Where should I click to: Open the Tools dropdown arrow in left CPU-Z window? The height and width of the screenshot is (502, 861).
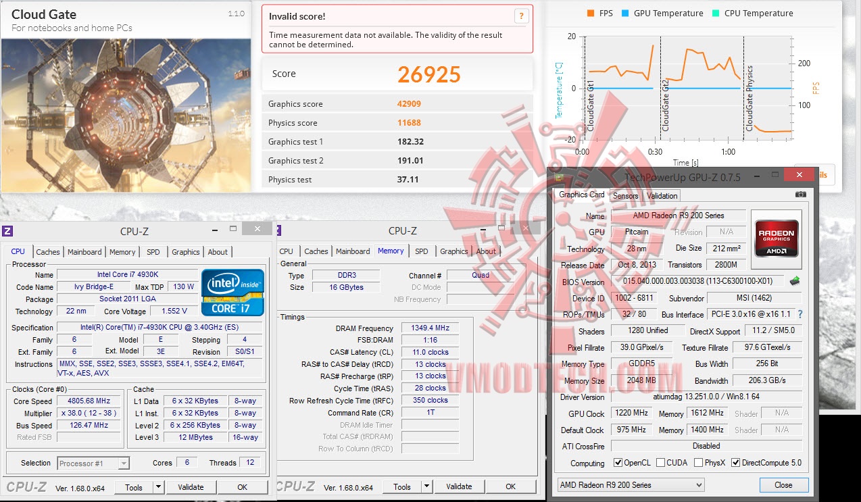158,487
